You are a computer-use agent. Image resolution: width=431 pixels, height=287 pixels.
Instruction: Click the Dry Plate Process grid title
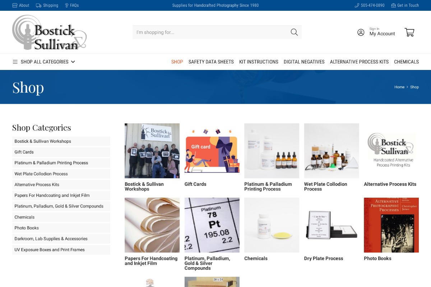[324, 258]
